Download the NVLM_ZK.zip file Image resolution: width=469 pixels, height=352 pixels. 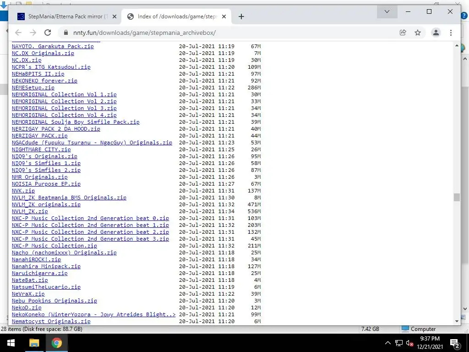coord(30,212)
